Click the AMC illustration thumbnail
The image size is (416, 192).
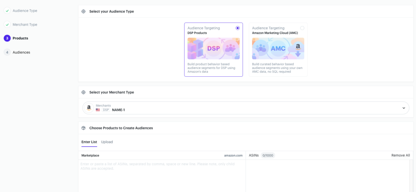278,49
